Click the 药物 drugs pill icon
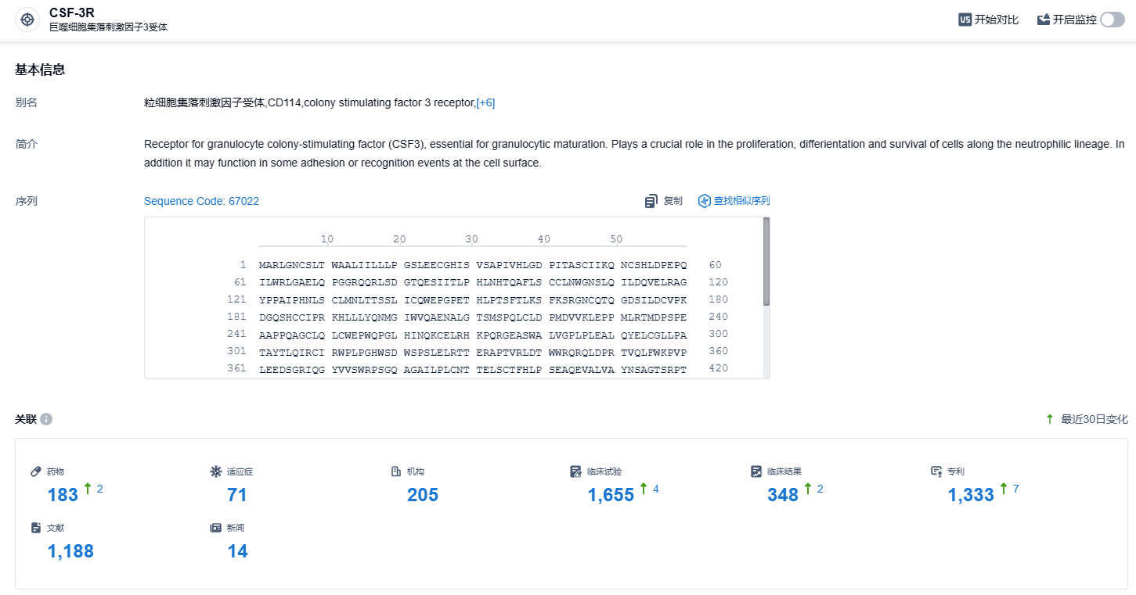The image size is (1136, 595). click(x=35, y=471)
